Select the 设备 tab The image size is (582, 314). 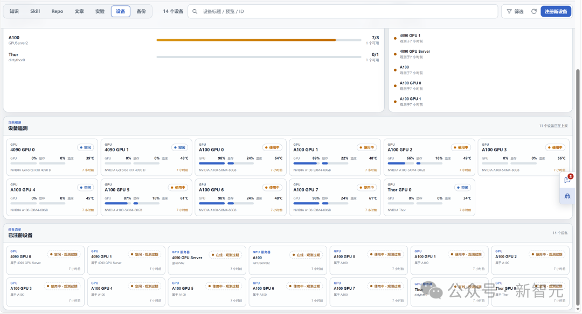coord(121,11)
